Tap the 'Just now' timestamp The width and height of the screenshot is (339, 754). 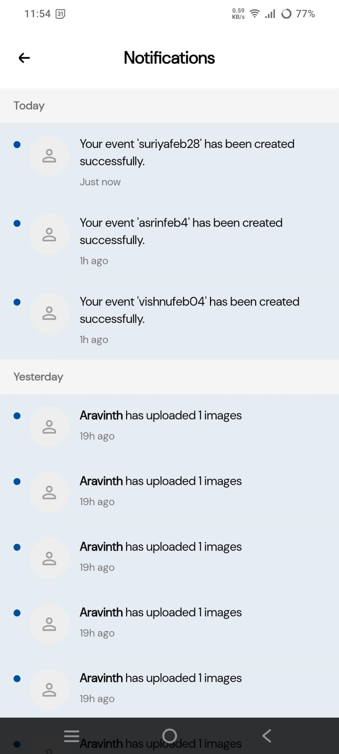(100, 182)
